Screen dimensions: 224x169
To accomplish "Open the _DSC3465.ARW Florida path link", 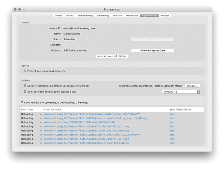I will (79, 122).
